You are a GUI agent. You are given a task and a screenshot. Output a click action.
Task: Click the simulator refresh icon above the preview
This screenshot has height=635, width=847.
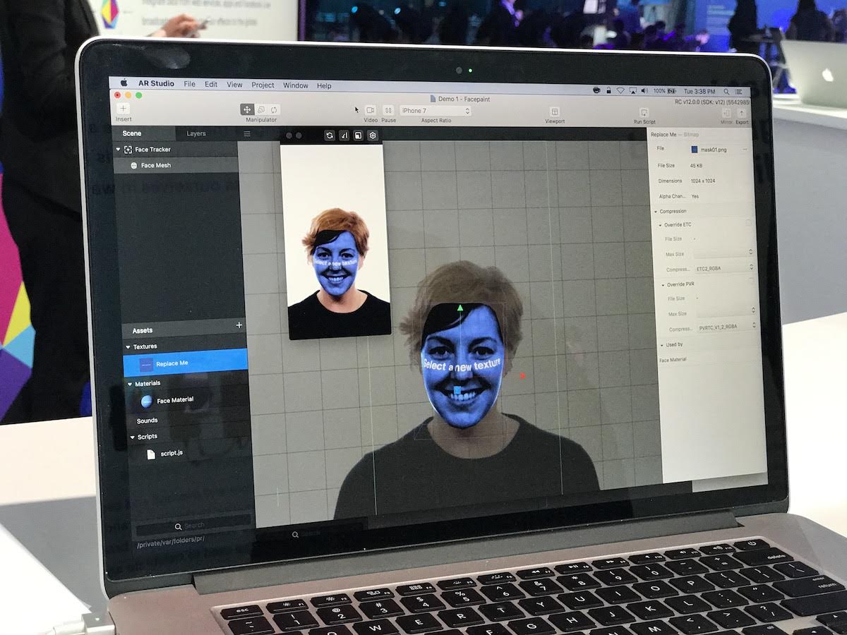pyautogui.click(x=330, y=135)
